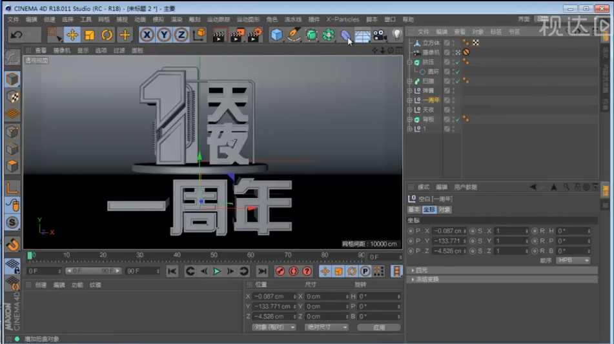
Task: Click the Camera object icon
Action: tap(380, 35)
